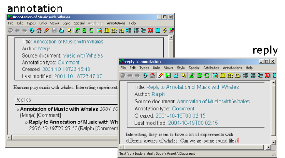Create bulleted list in reply window
This screenshot has height=158, width=285.
245,75
